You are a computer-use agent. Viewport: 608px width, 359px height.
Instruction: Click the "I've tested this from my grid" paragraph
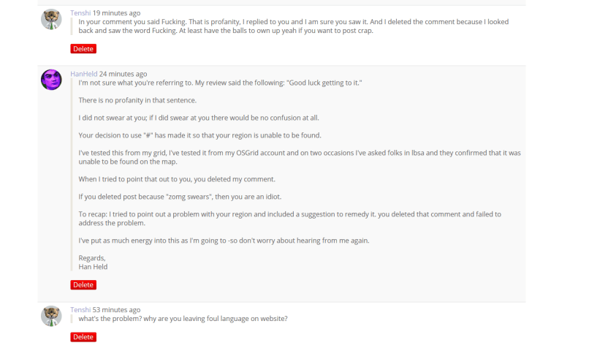(x=299, y=157)
